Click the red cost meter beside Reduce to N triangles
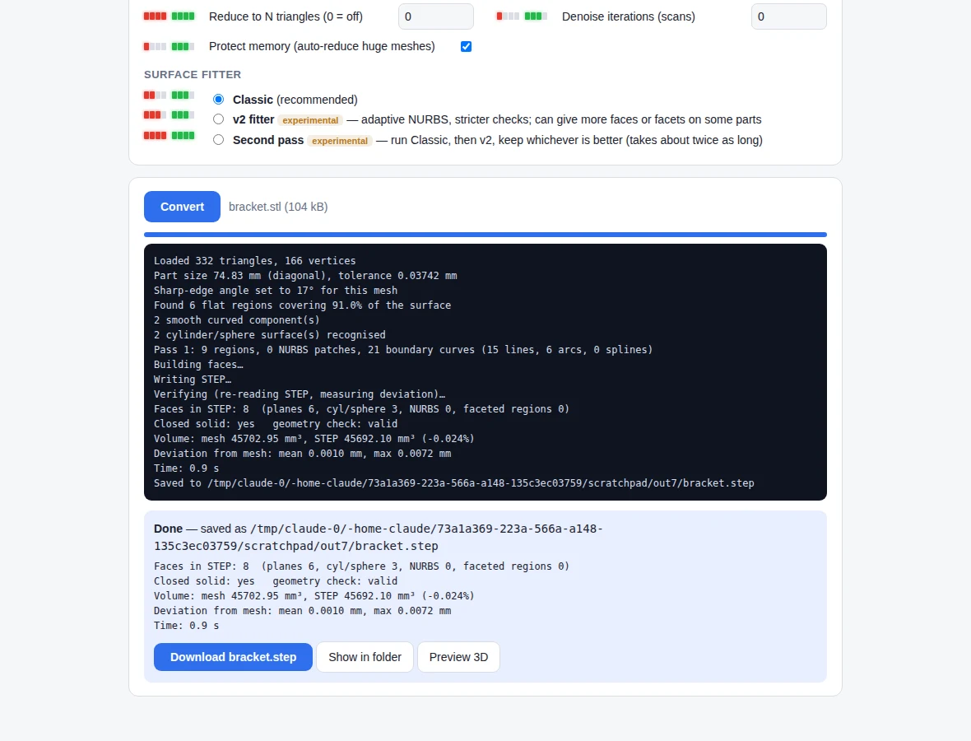 pos(155,16)
